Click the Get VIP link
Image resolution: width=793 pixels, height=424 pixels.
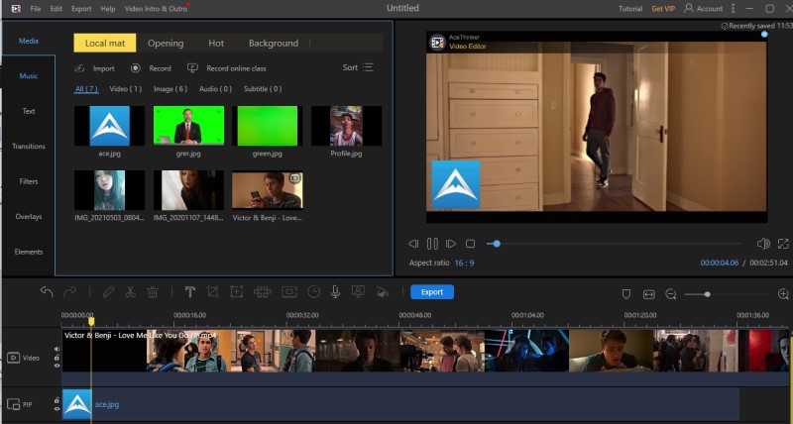pos(663,9)
